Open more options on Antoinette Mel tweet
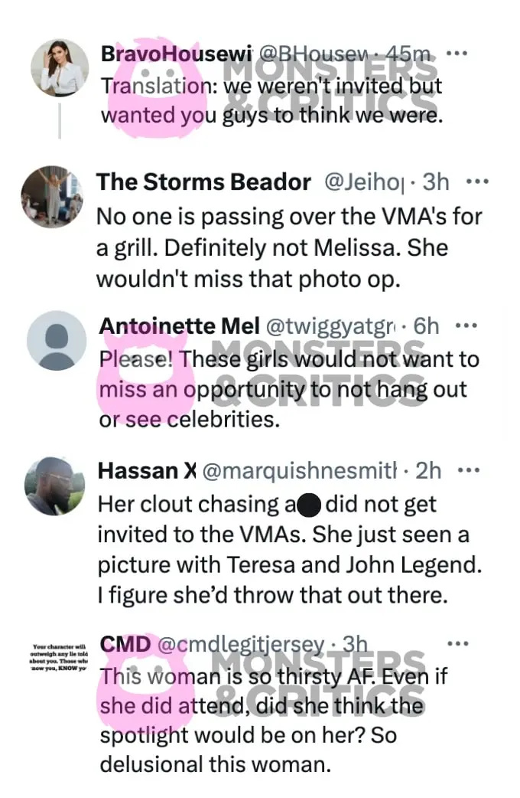 [466, 325]
